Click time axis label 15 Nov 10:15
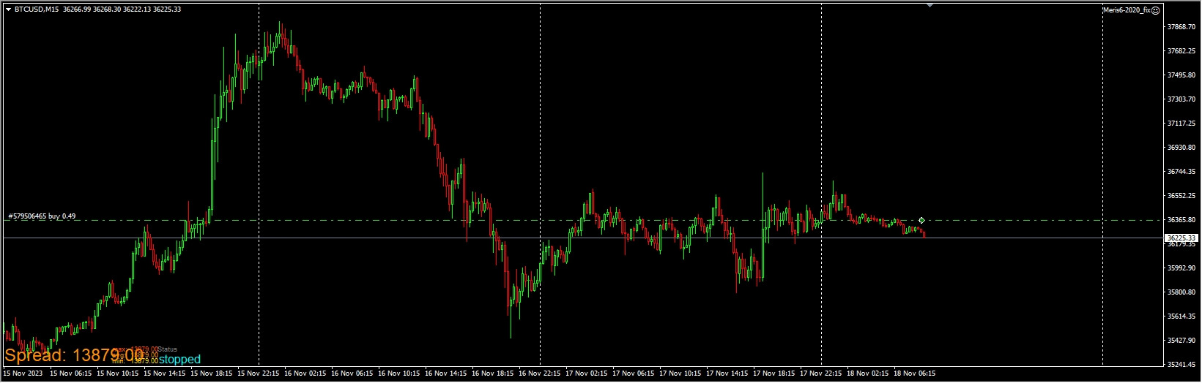Image resolution: width=1202 pixels, height=383 pixels. (x=118, y=373)
